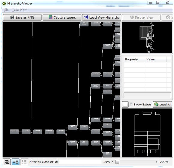Click the left arrow of zoom slider

[113, 162]
